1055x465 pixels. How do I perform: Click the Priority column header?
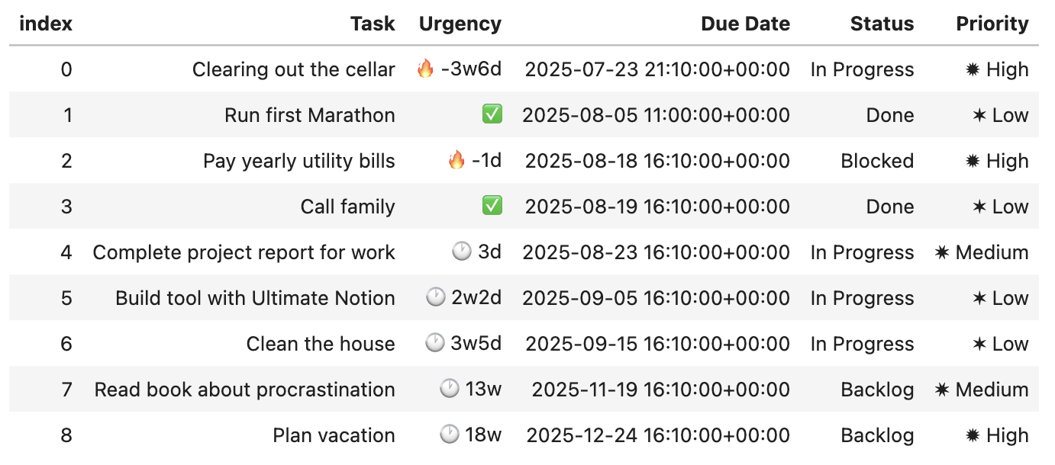[992, 24]
